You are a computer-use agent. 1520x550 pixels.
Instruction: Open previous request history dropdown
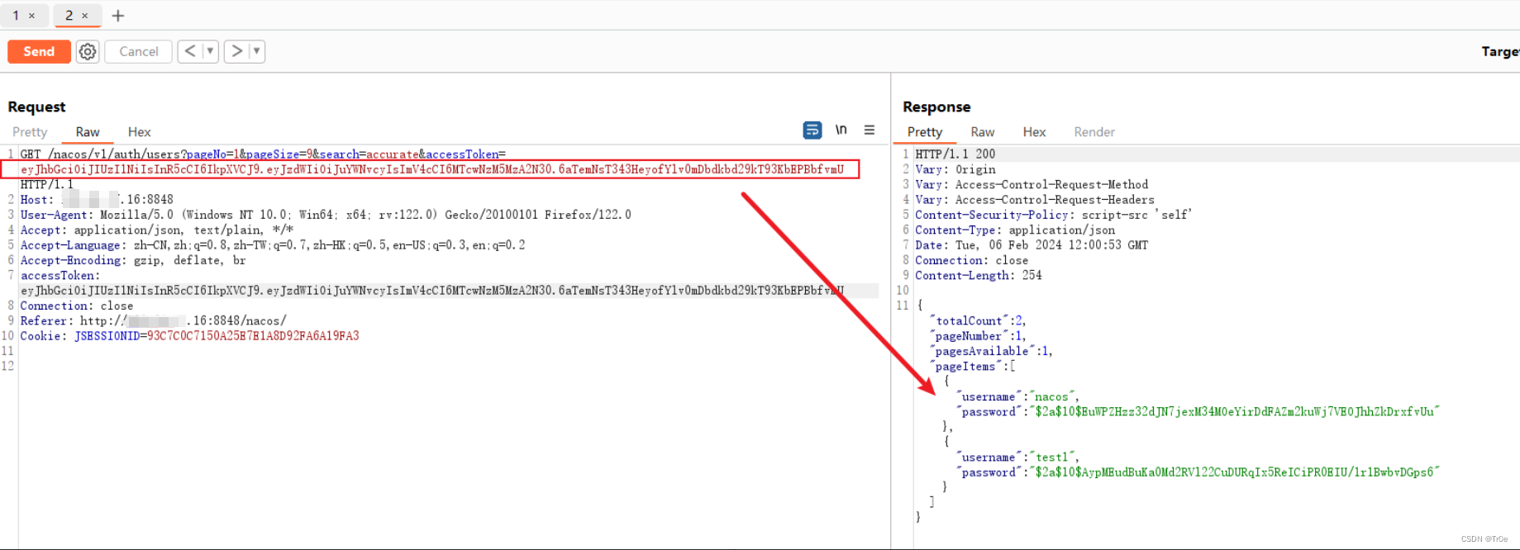(210, 51)
